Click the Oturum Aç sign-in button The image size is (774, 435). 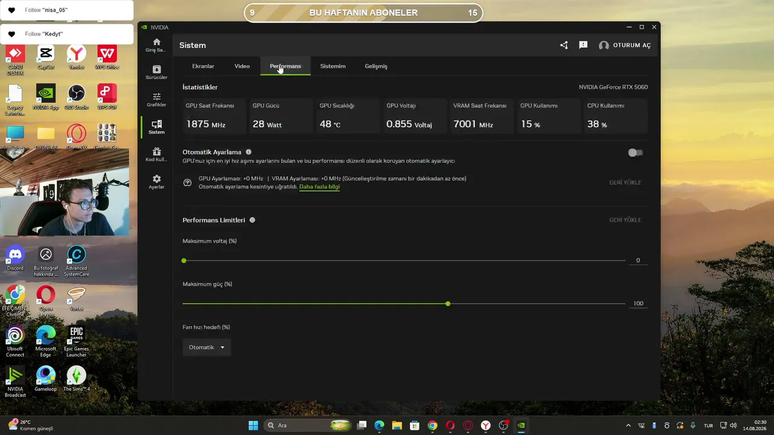(x=625, y=45)
